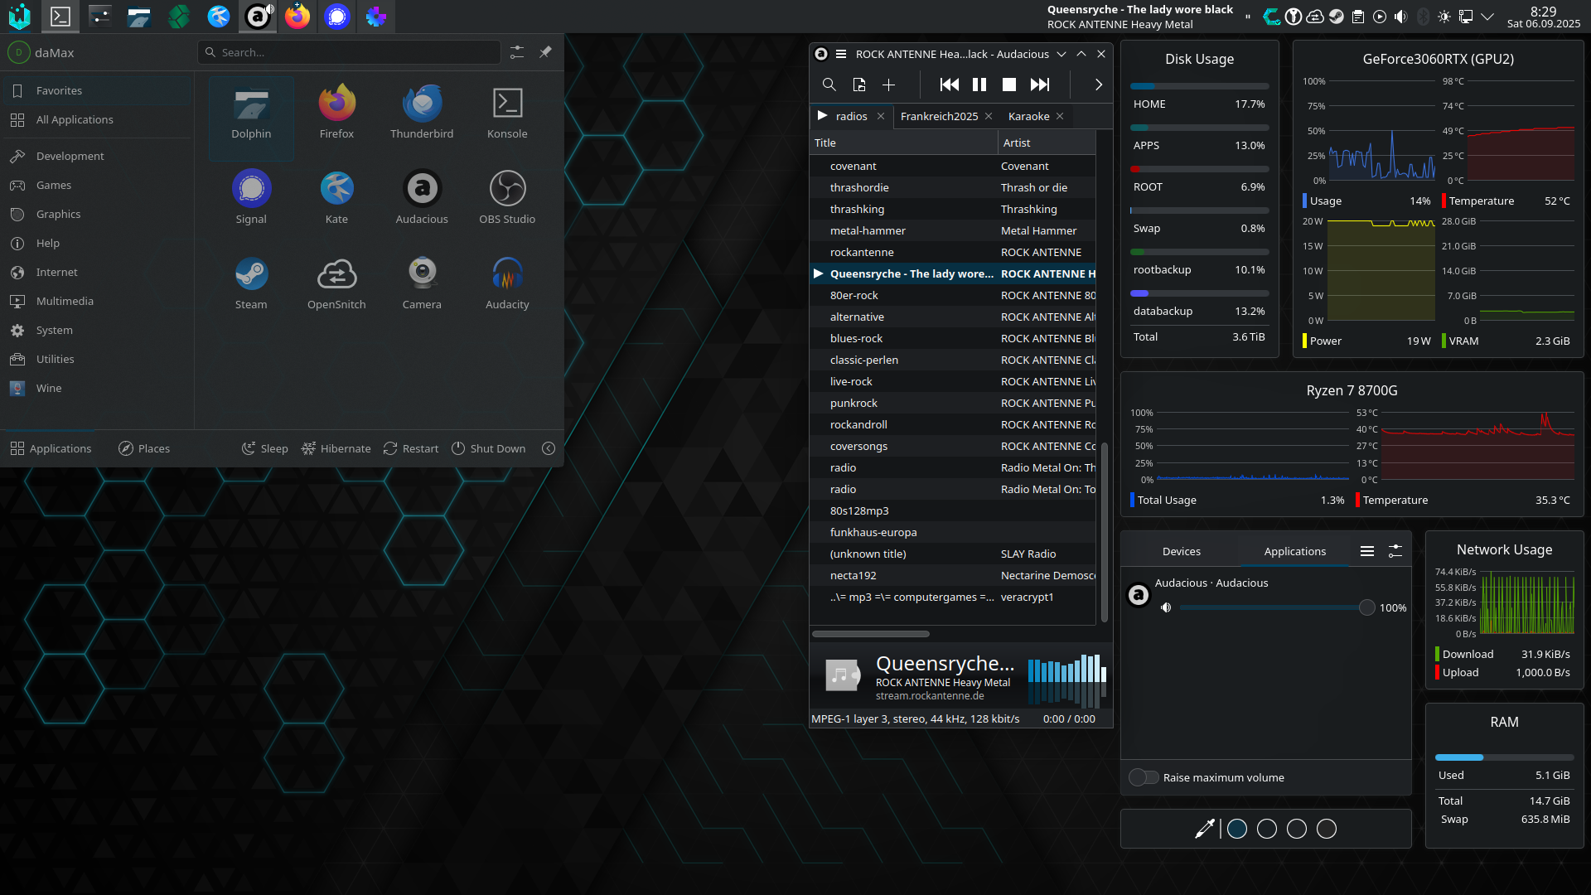Select the Places tab in launcher
The height and width of the screenshot is (895, 1591).
coord(144,448)
